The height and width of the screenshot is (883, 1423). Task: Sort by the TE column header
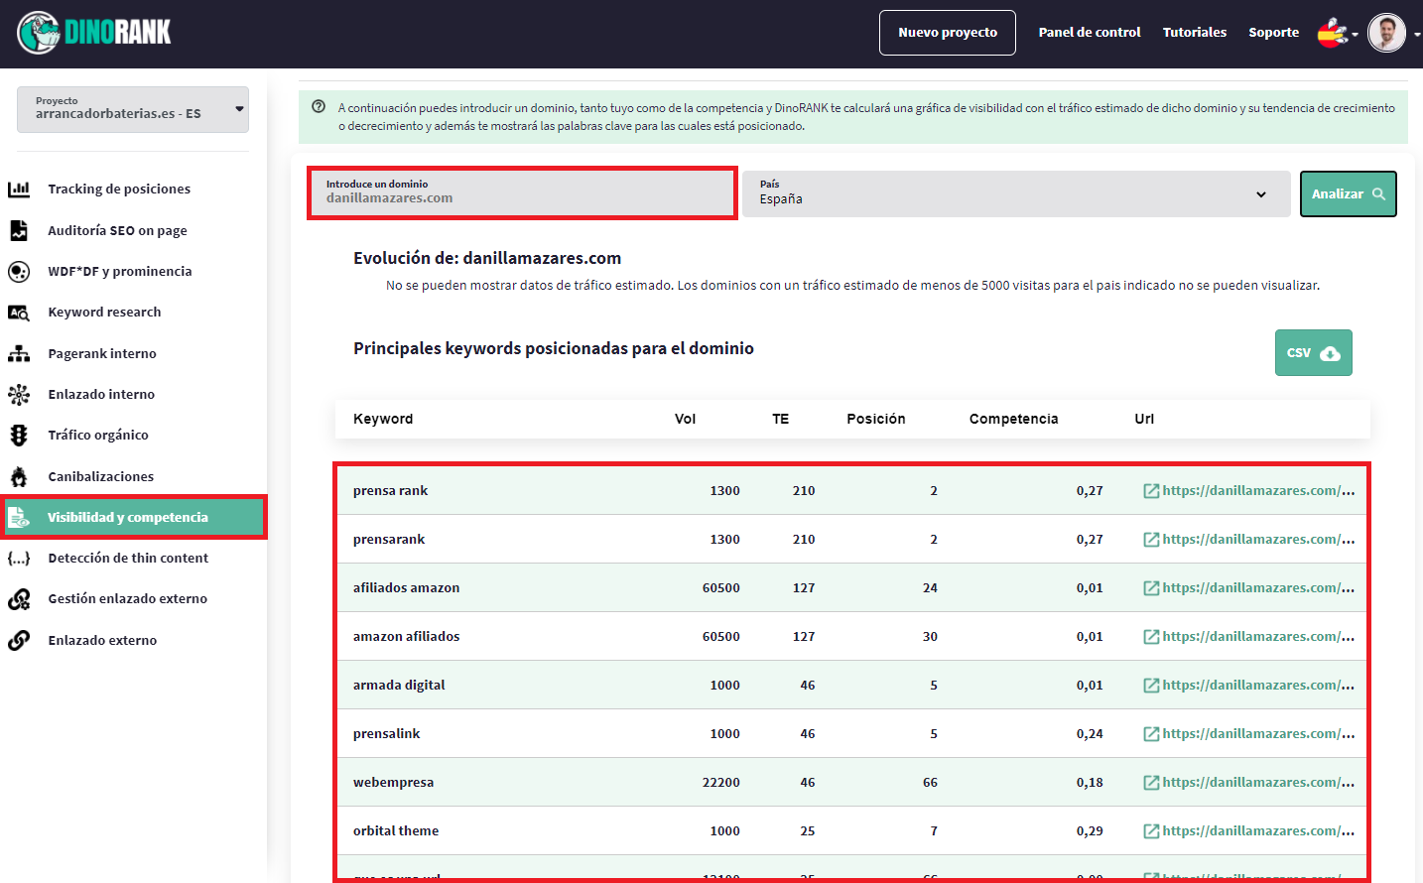tap(781, 419)
